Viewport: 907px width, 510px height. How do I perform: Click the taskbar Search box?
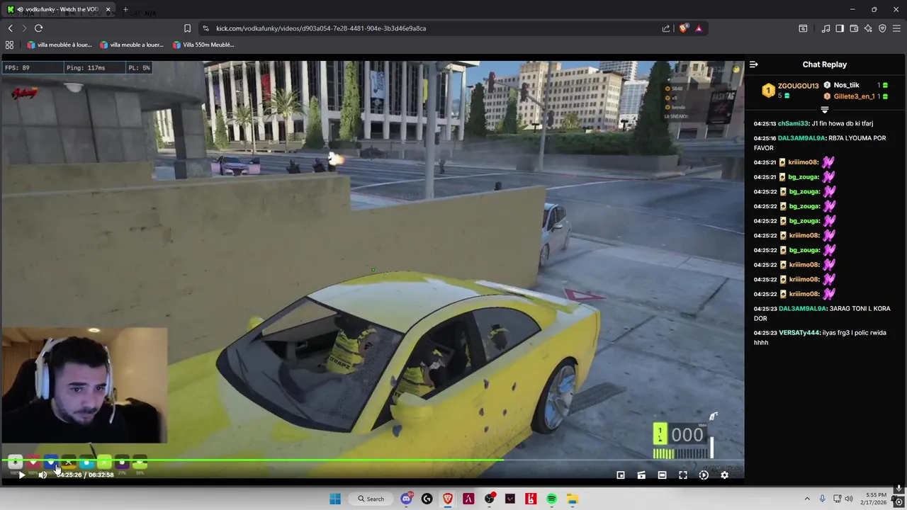coord(371,499)
